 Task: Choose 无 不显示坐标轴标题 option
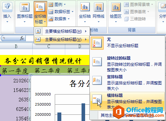coord(128,43)
